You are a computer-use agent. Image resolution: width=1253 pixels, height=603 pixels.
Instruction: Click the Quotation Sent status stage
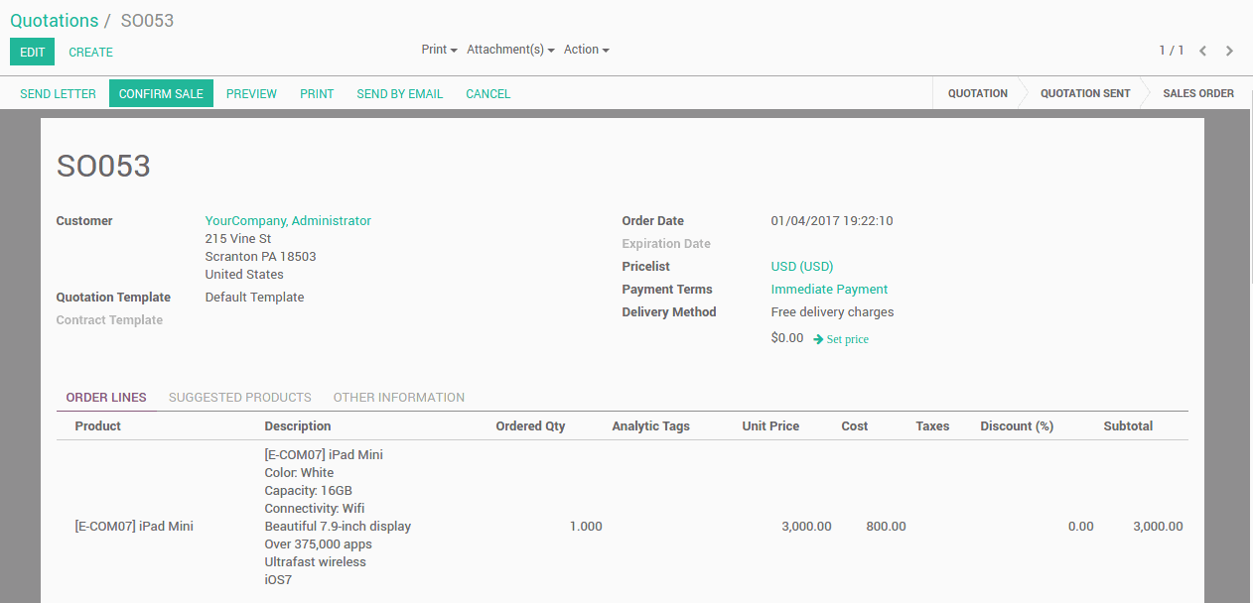[x=1084, y=93]
